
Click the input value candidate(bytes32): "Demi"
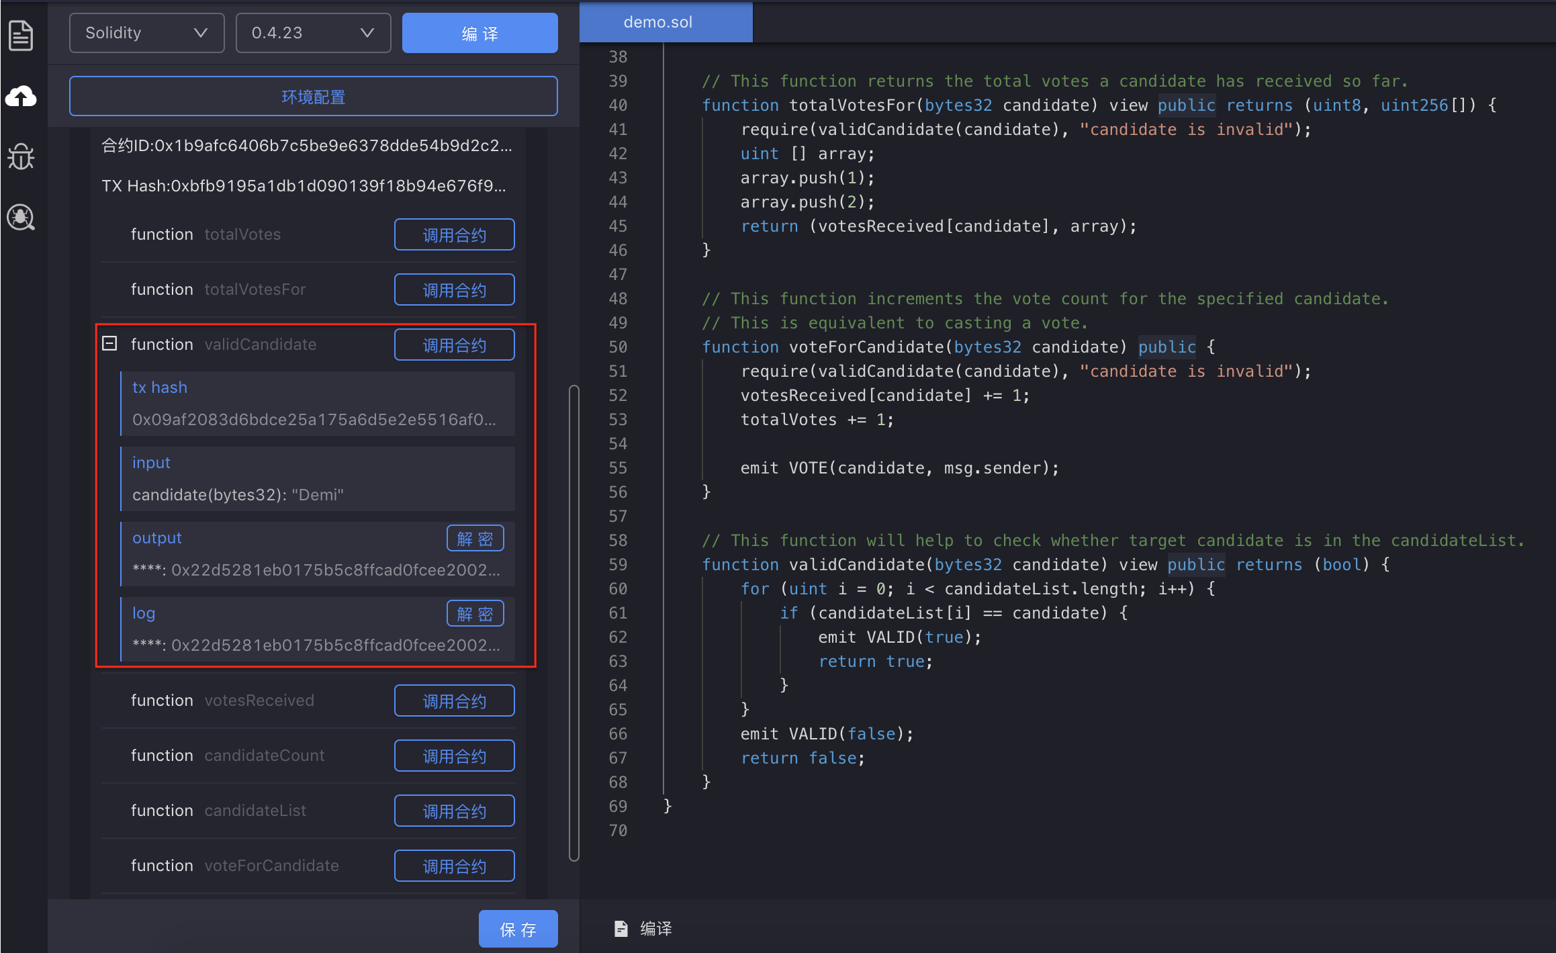[x=238, y=495]
